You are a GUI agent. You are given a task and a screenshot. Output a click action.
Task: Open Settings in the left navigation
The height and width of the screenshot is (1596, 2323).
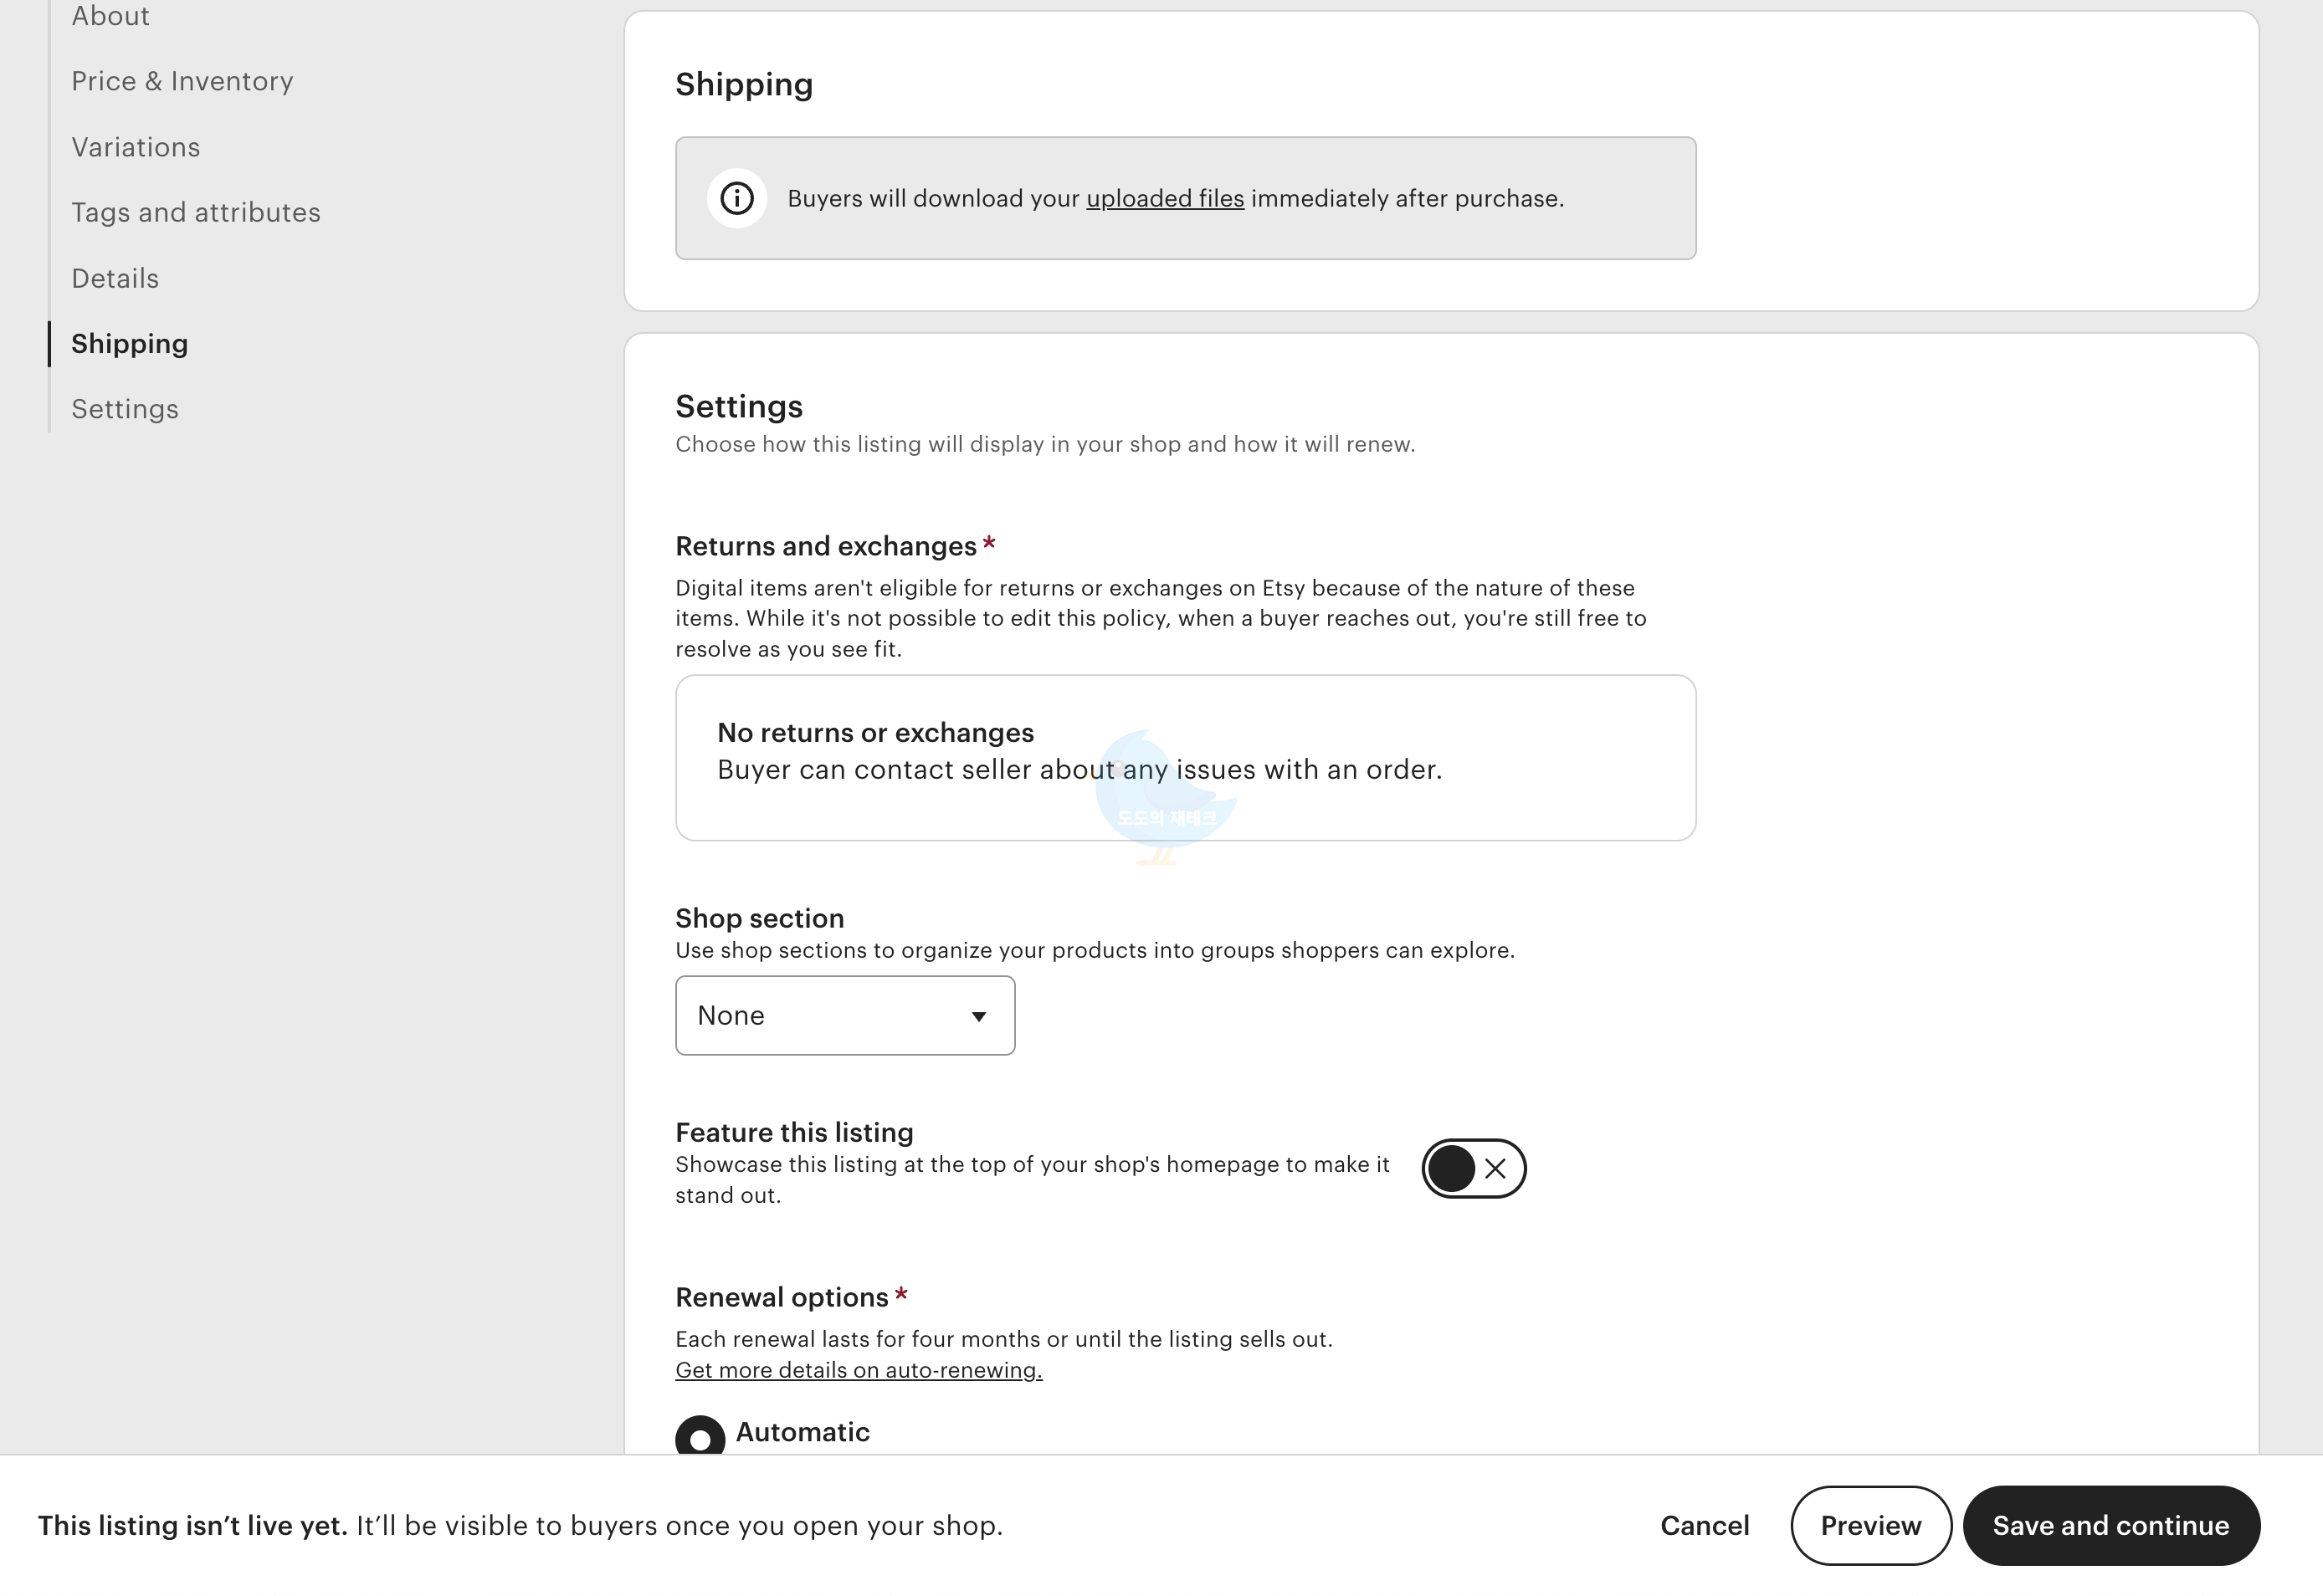(125, 409)
